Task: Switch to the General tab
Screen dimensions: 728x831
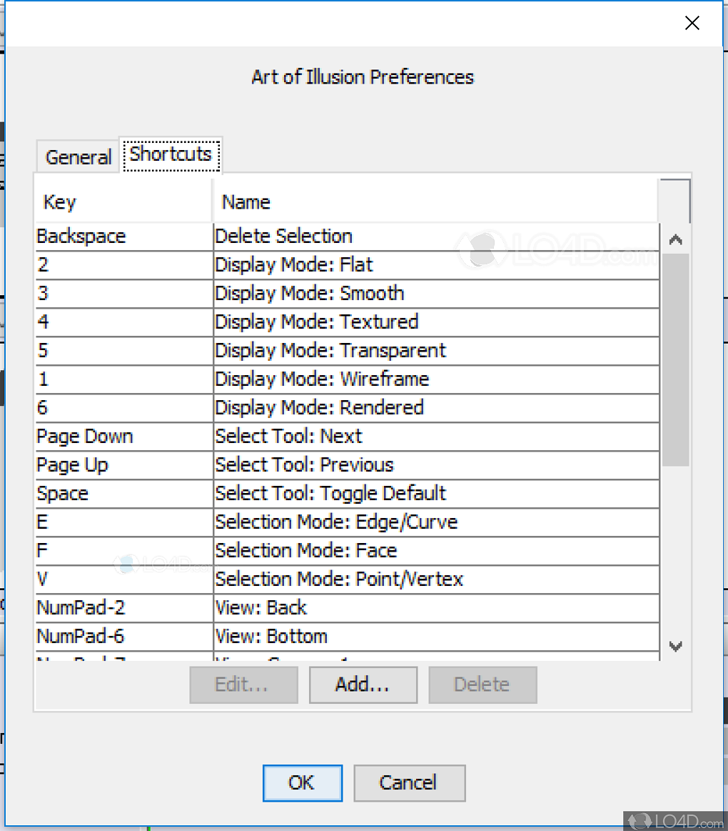Action: [x=79, y=157]
